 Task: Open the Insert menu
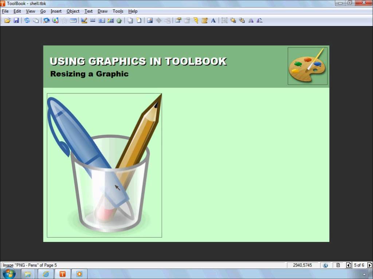click(56, 11)
